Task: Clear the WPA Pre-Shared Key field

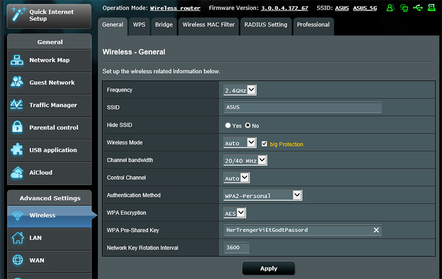Action: (x=376, y=230)
